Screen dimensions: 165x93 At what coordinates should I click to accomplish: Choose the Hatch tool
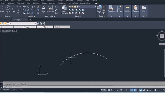click(x=18, y=13)
